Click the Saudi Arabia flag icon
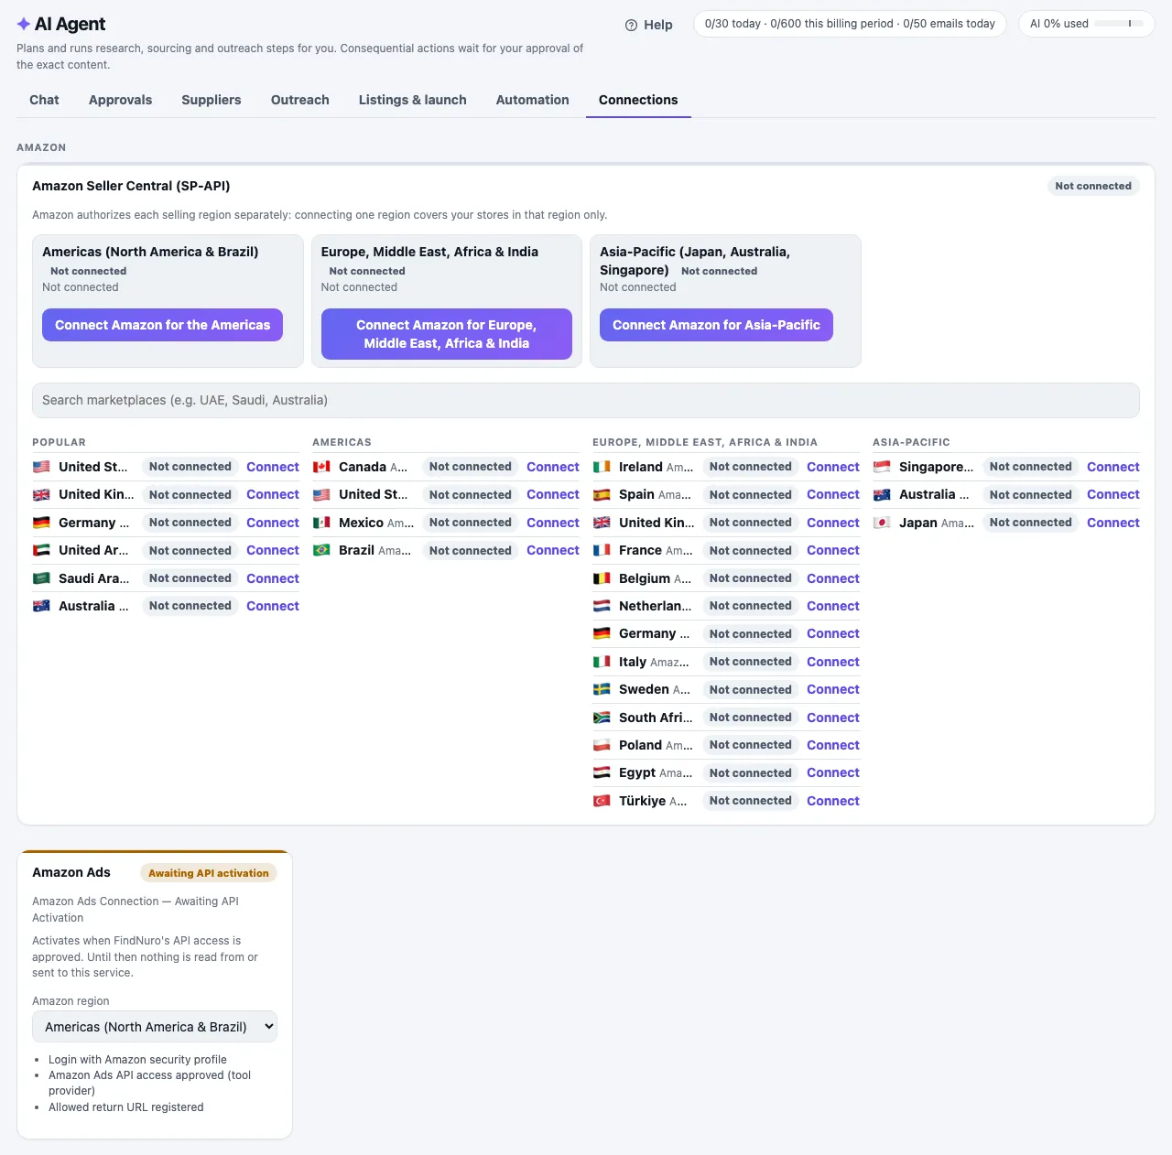Image resolution: width=1172 pixels, height=1155 pixels. click(41, 578)
